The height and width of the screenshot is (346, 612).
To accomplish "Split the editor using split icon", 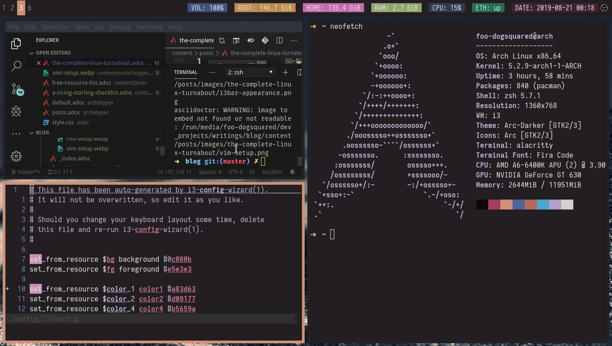I will (x=279, y=40).
